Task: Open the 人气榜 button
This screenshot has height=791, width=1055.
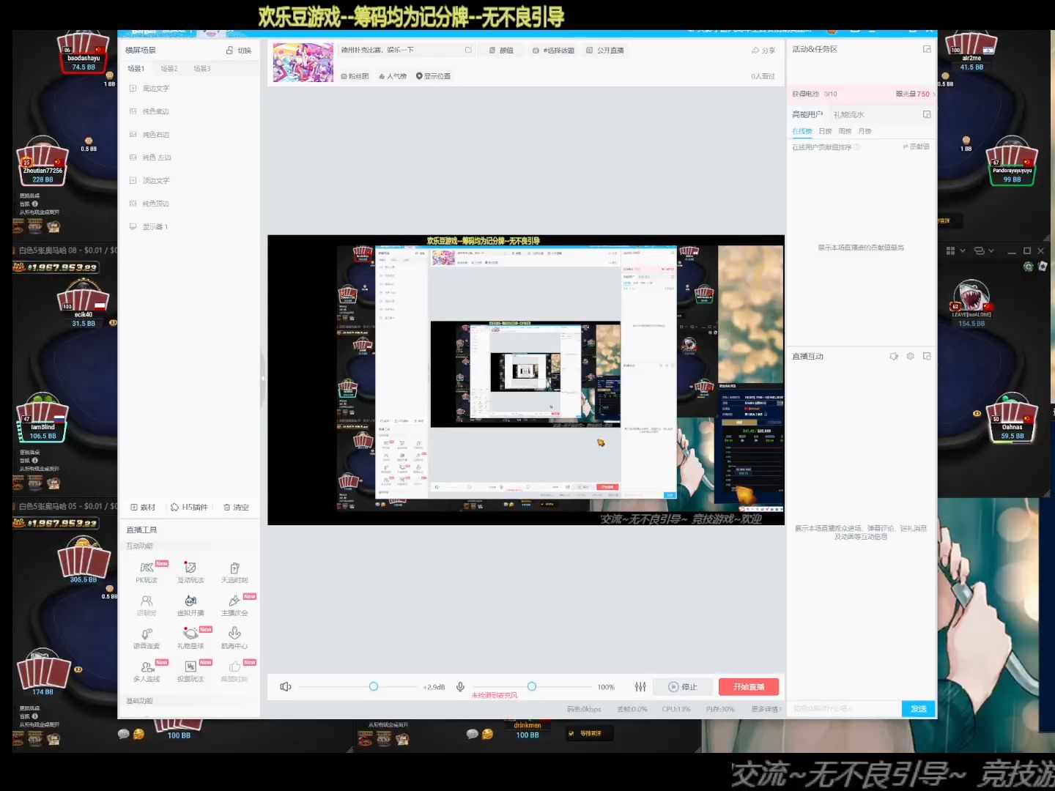Action: (393, 76)
